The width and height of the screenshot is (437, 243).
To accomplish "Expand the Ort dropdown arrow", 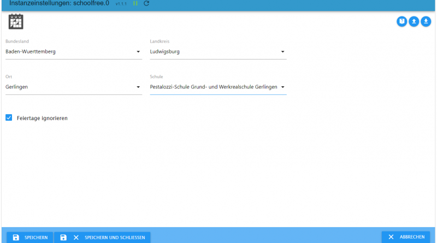I will click(x=138, y=87).
